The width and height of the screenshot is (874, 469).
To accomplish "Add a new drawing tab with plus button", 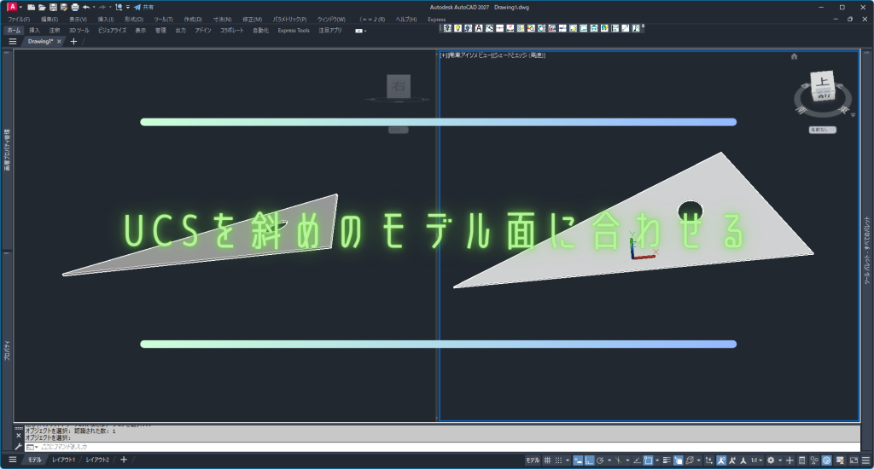I will pos(73,41).
